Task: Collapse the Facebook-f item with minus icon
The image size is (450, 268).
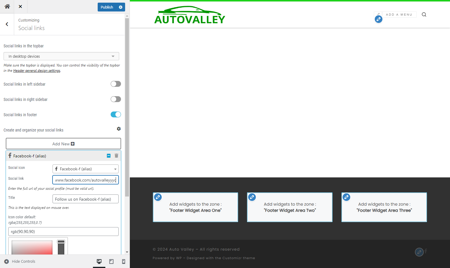Action: pyautogui.click(x=109, y=156)
